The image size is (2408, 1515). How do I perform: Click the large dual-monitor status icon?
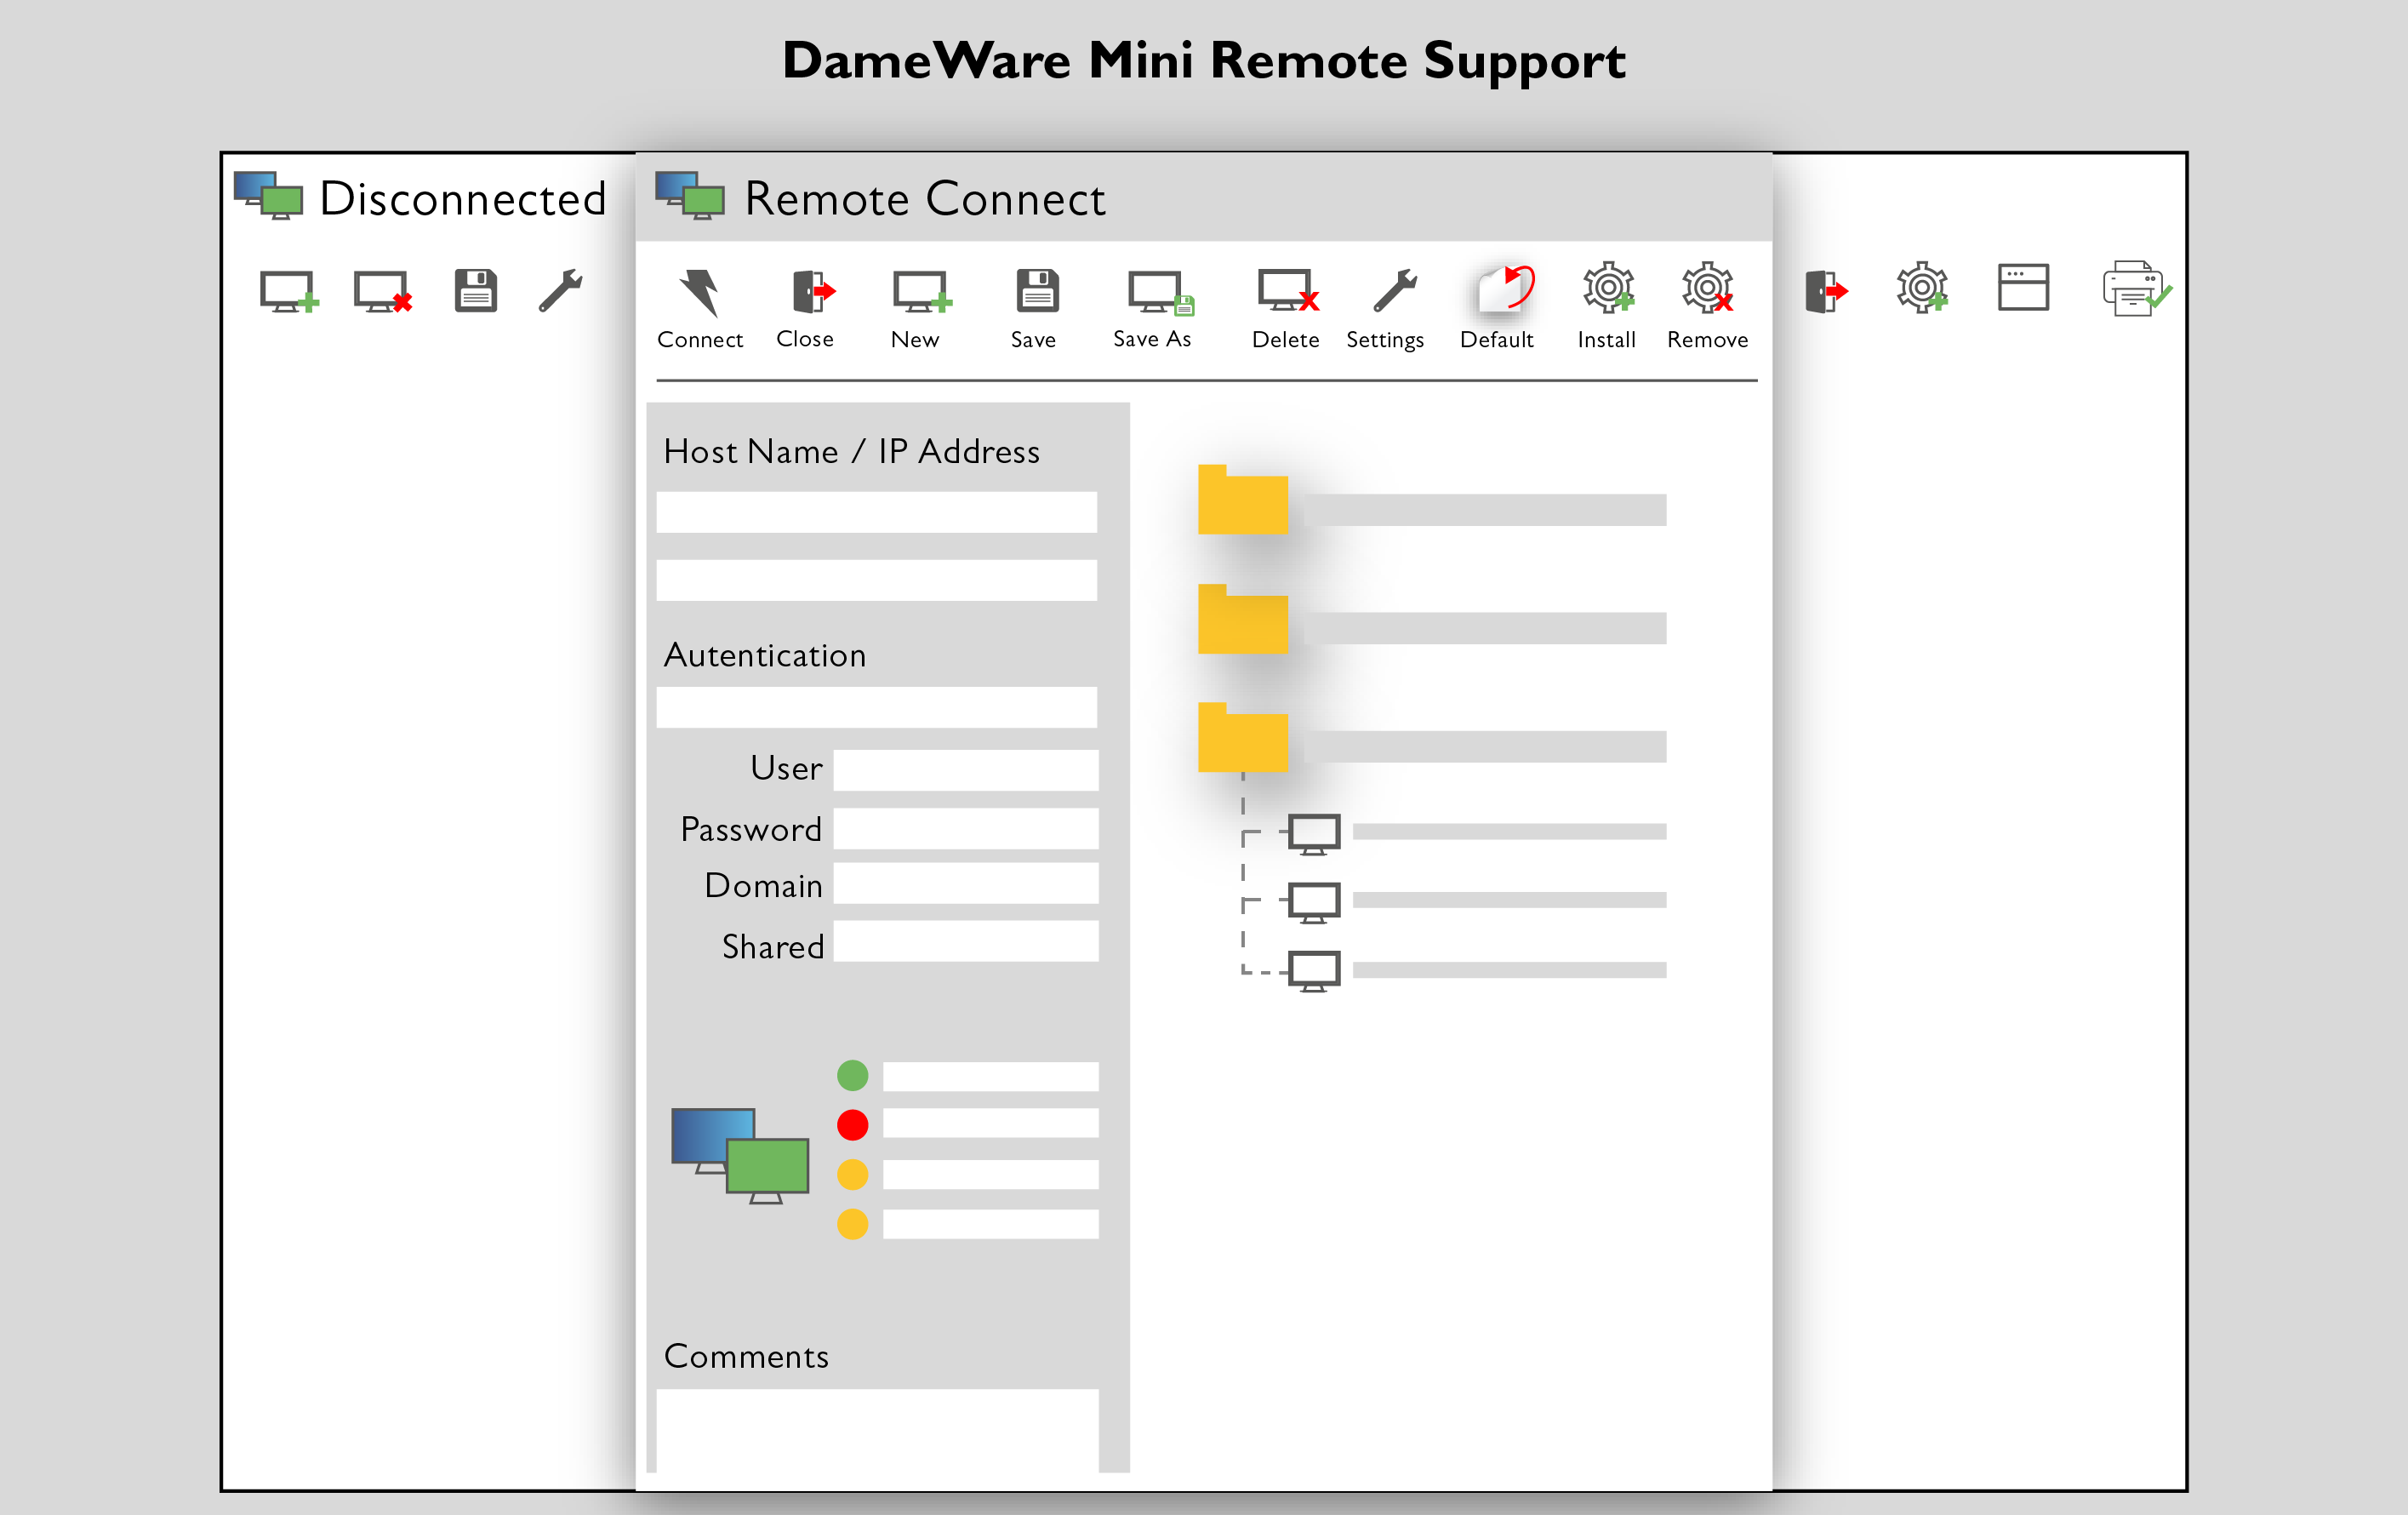740,1156
